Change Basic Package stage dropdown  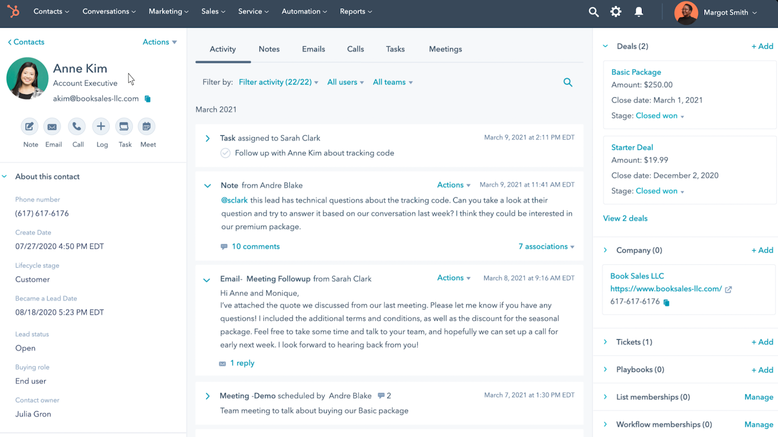660,116
